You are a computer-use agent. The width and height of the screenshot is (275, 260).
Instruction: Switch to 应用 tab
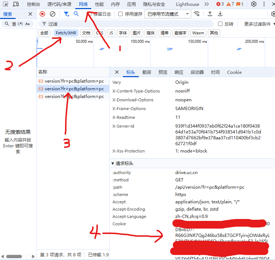pyautogui.click(x=131, y=4)
